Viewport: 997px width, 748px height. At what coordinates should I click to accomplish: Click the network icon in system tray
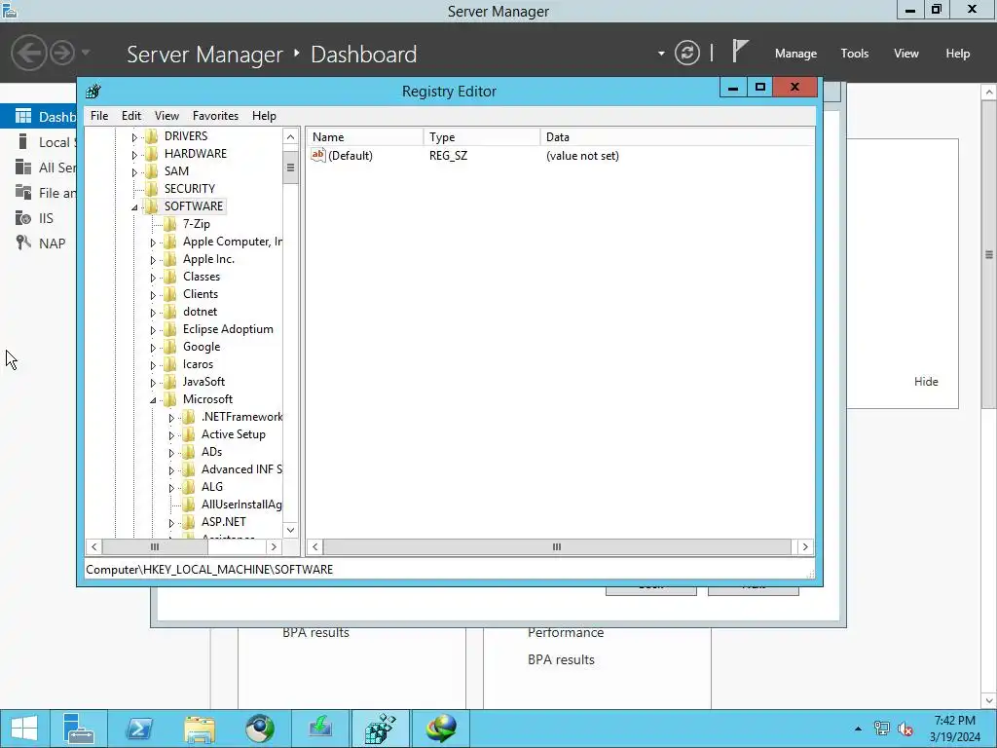(881, 729)
